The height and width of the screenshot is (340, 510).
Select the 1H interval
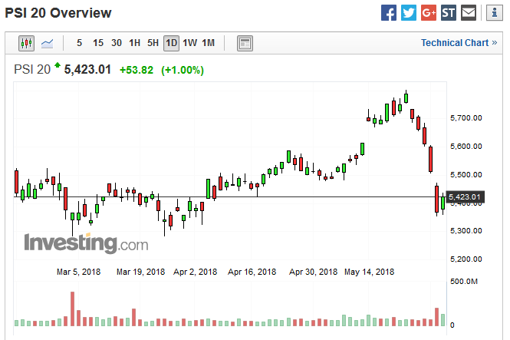click(135, 43)
